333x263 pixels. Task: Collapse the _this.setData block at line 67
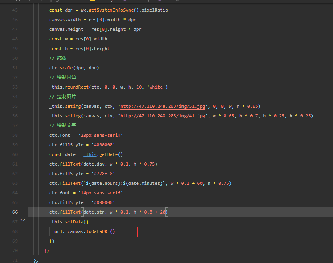click(x=23, y=220)
